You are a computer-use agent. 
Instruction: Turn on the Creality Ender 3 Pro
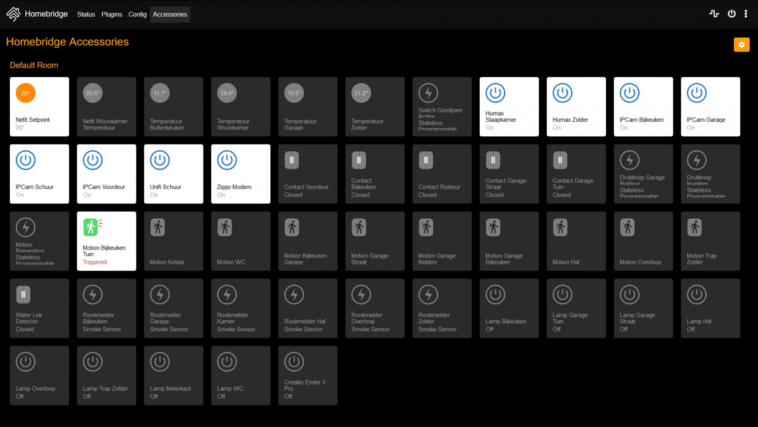point(307,375)
